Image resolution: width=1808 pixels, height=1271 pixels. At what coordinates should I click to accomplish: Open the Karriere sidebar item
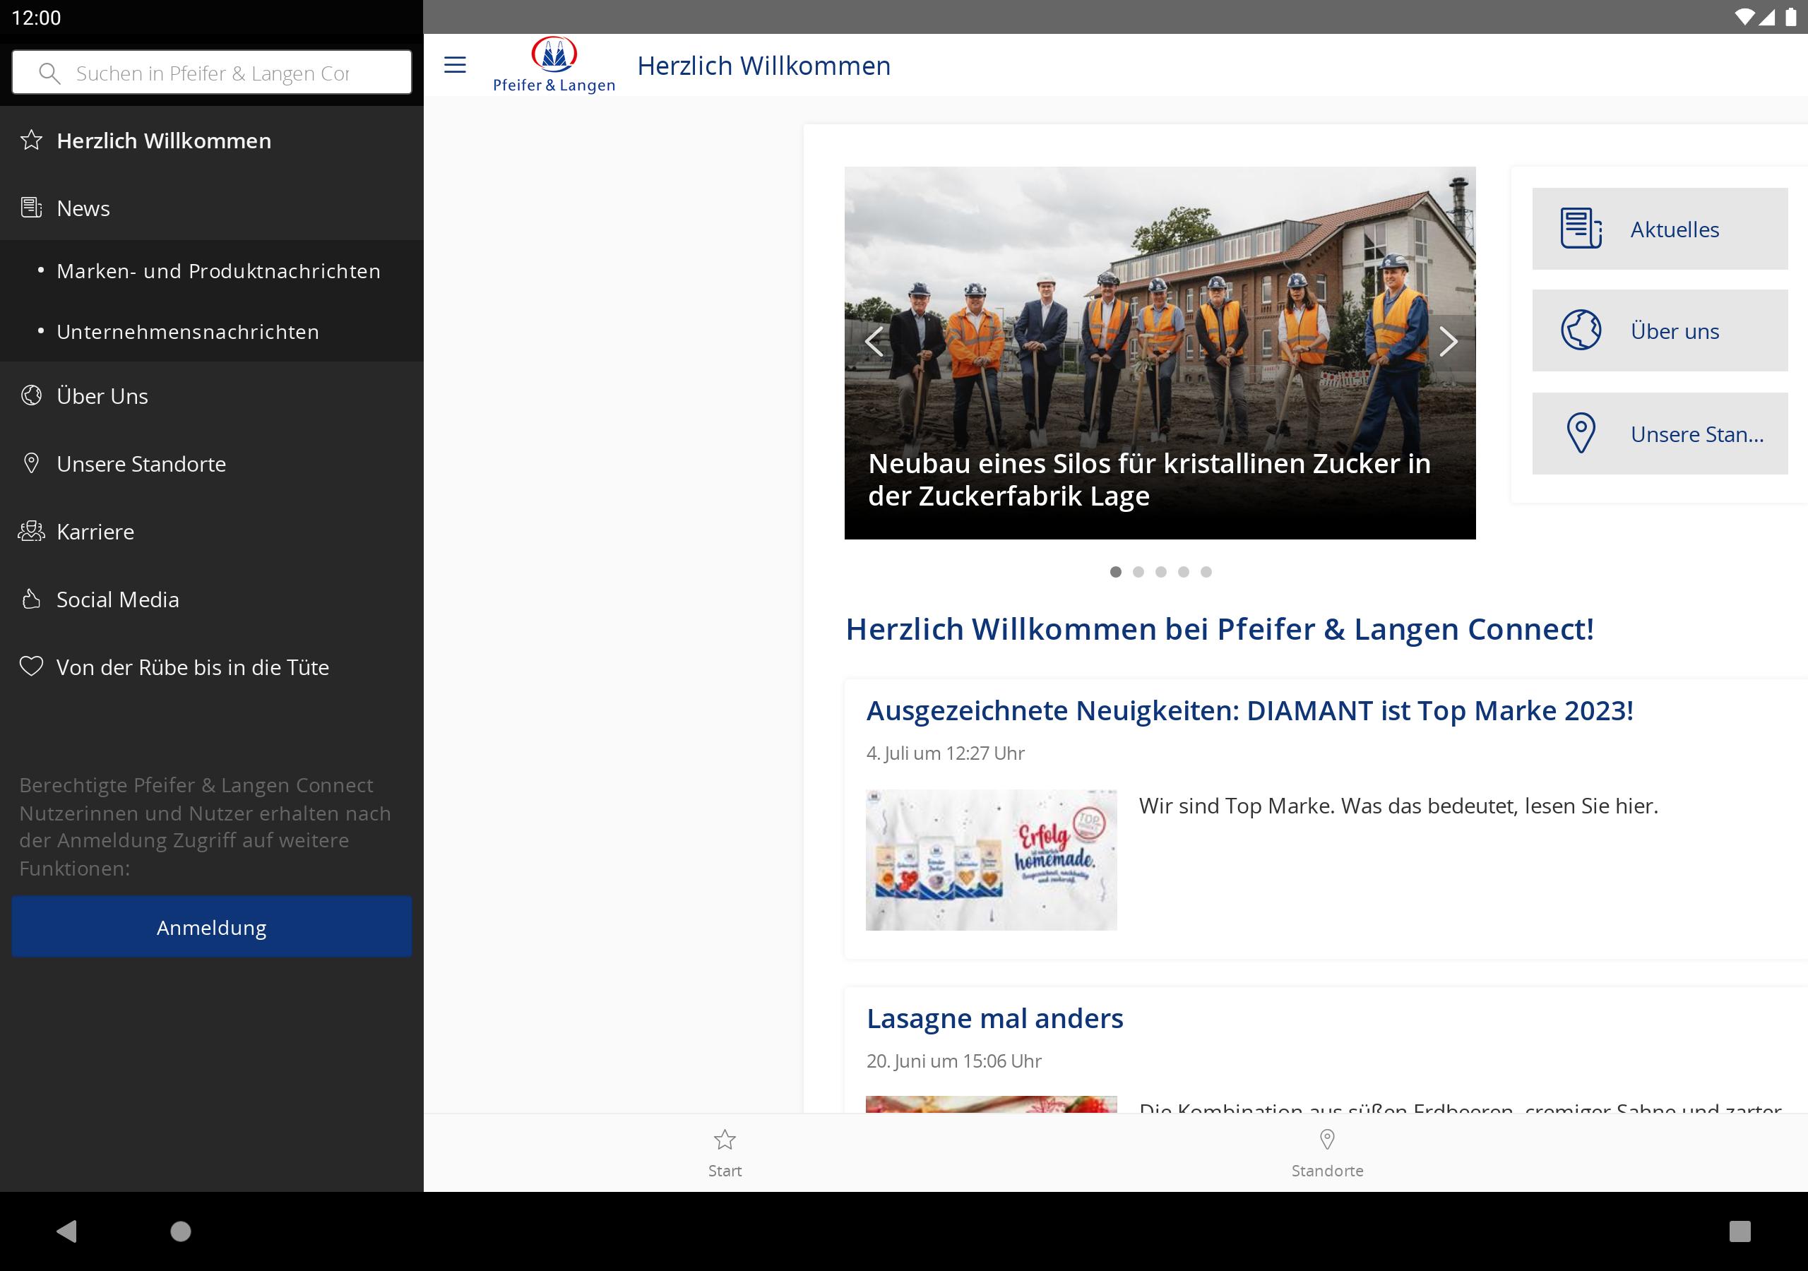coord(212,532)
